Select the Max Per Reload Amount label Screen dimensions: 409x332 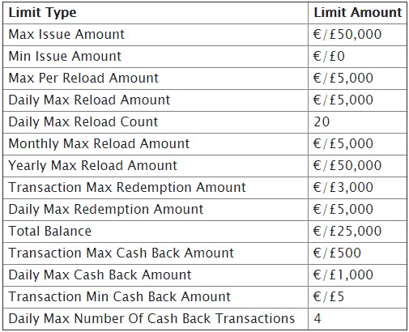(x=83, y=78)
